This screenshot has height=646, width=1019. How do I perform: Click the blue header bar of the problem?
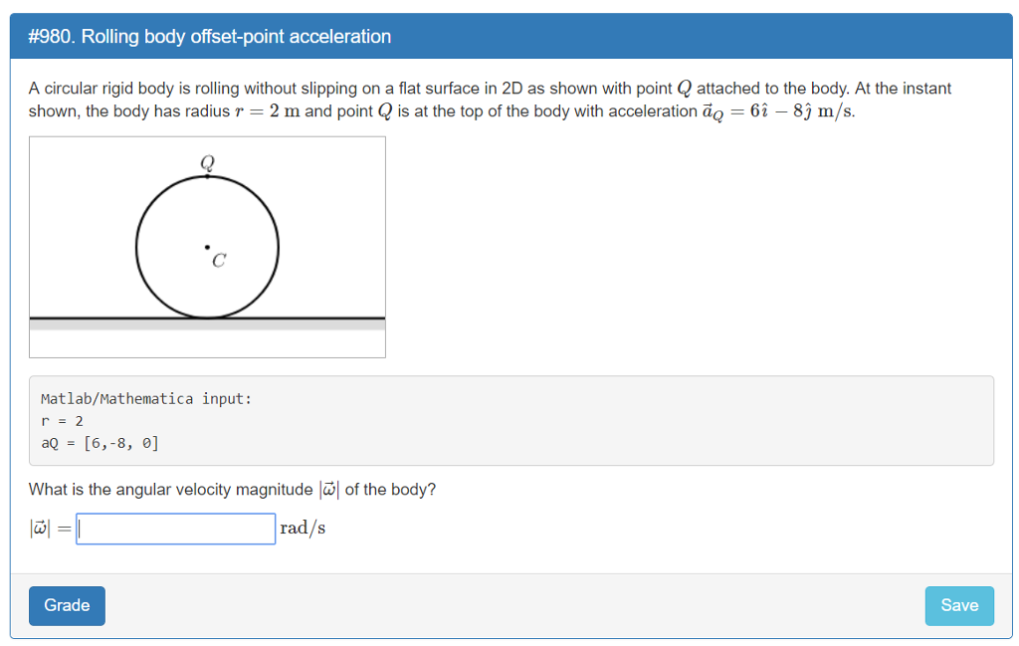point(509,36)
